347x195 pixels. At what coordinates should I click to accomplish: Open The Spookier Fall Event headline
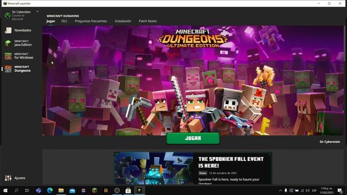click(231, 162)
